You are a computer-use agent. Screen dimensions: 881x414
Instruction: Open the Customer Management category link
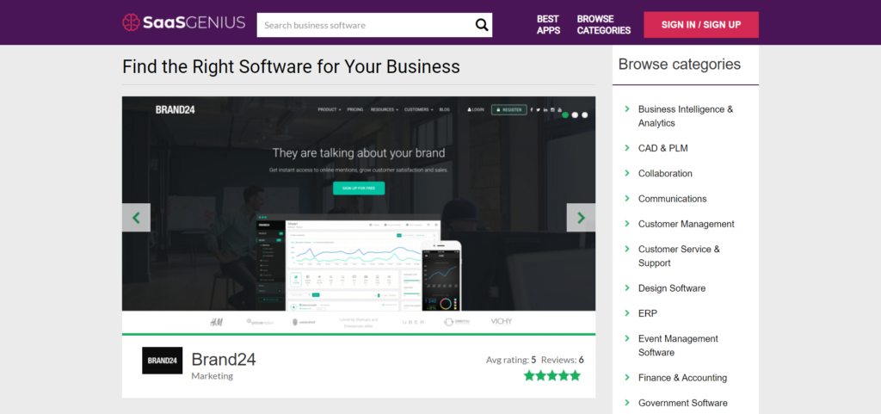[686, 224]
